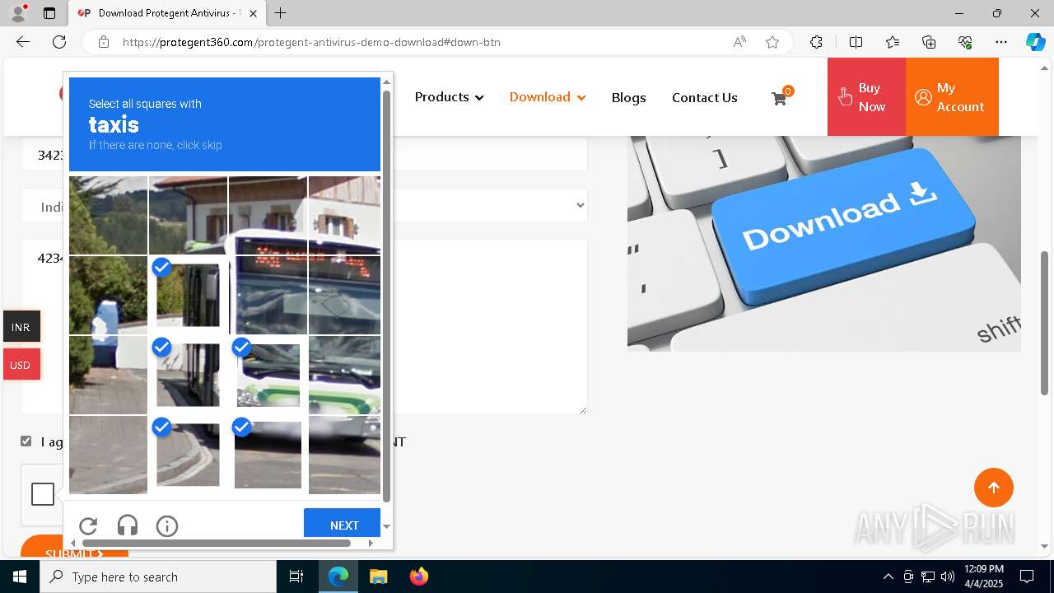Image resolution: width=1054 pixels, height=593 pixels.
Task: Open Copilot sidebar
Action: click(1035, 42)
